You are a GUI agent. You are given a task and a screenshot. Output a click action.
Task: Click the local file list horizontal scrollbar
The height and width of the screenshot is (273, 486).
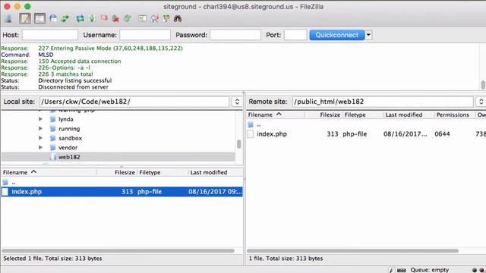pos(118,251)
